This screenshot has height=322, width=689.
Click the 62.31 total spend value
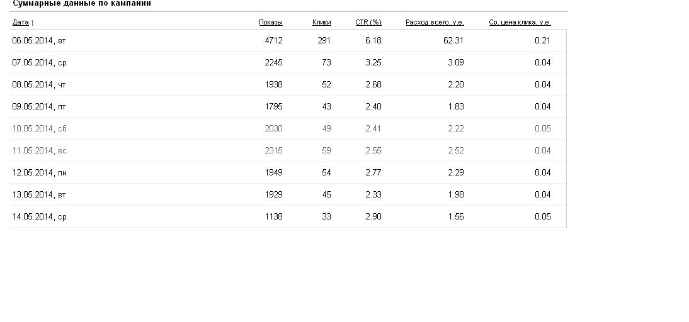[x=453, y=41]
